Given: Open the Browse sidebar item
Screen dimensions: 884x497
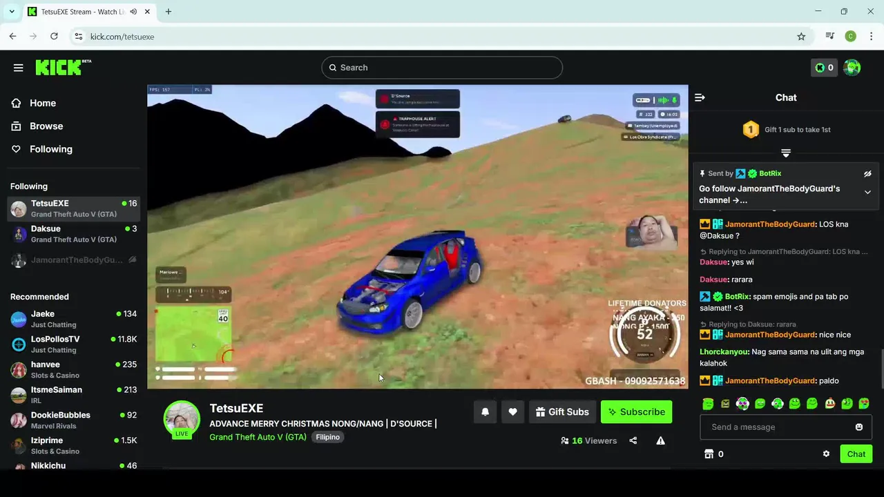Looking at the screenshot, I should coord(46,126).
